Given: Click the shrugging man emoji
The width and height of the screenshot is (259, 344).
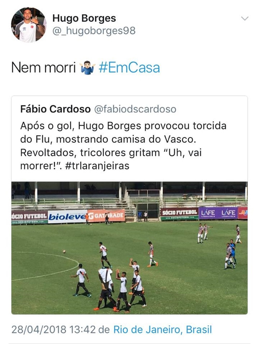Looking at the screenshot, I should pyautogui.click(x=87, y=68).
